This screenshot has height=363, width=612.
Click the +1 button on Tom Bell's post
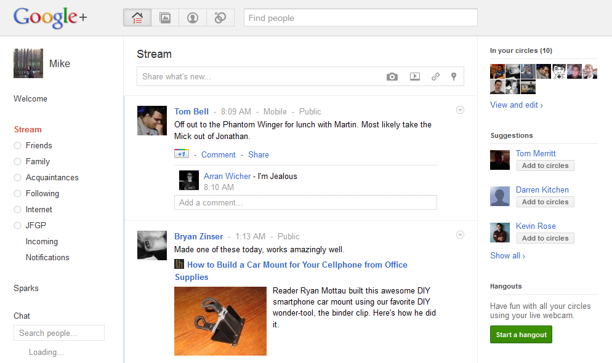182,154
